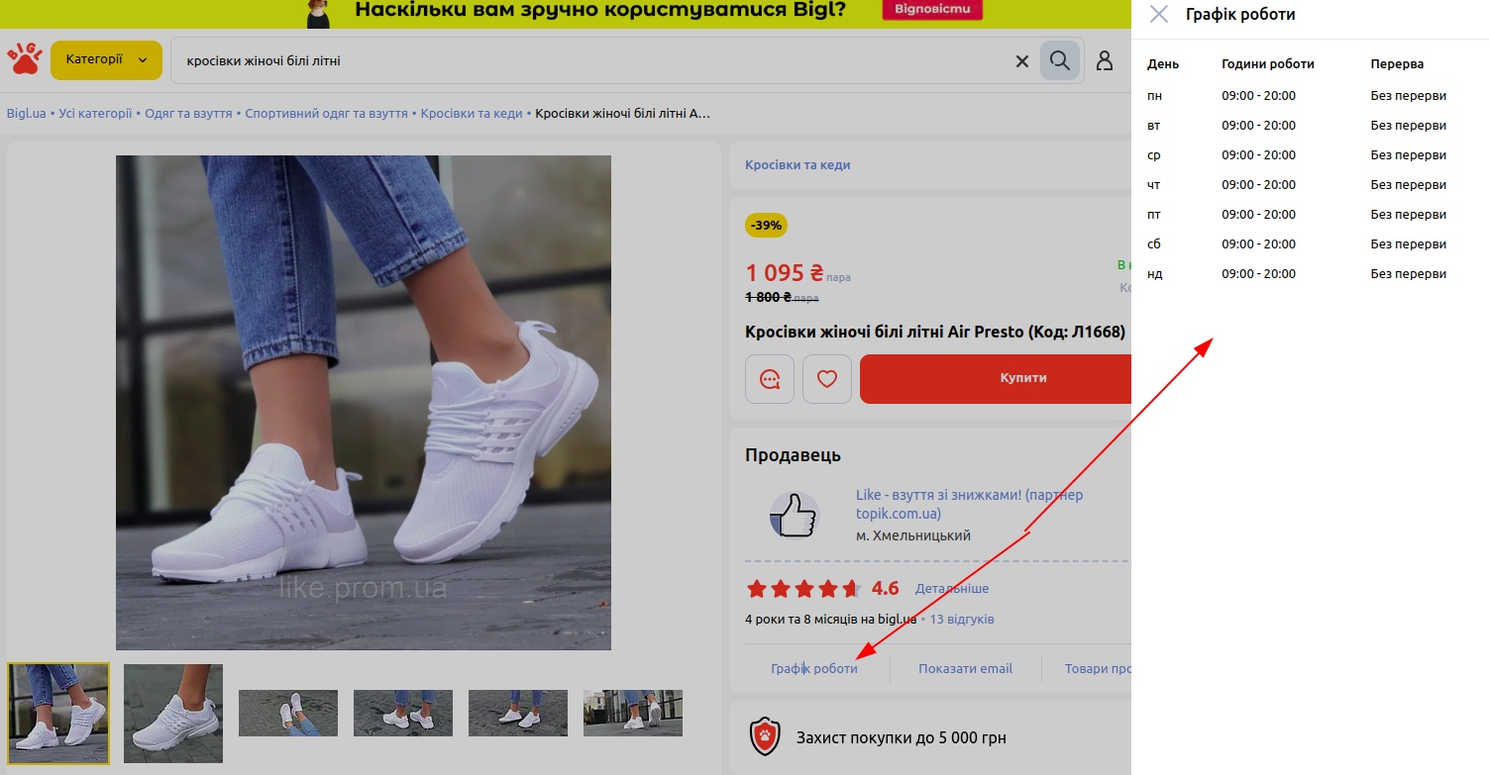Screen dimensions: 1489x775
Task: Click the сб day label
Action: 1154,244
